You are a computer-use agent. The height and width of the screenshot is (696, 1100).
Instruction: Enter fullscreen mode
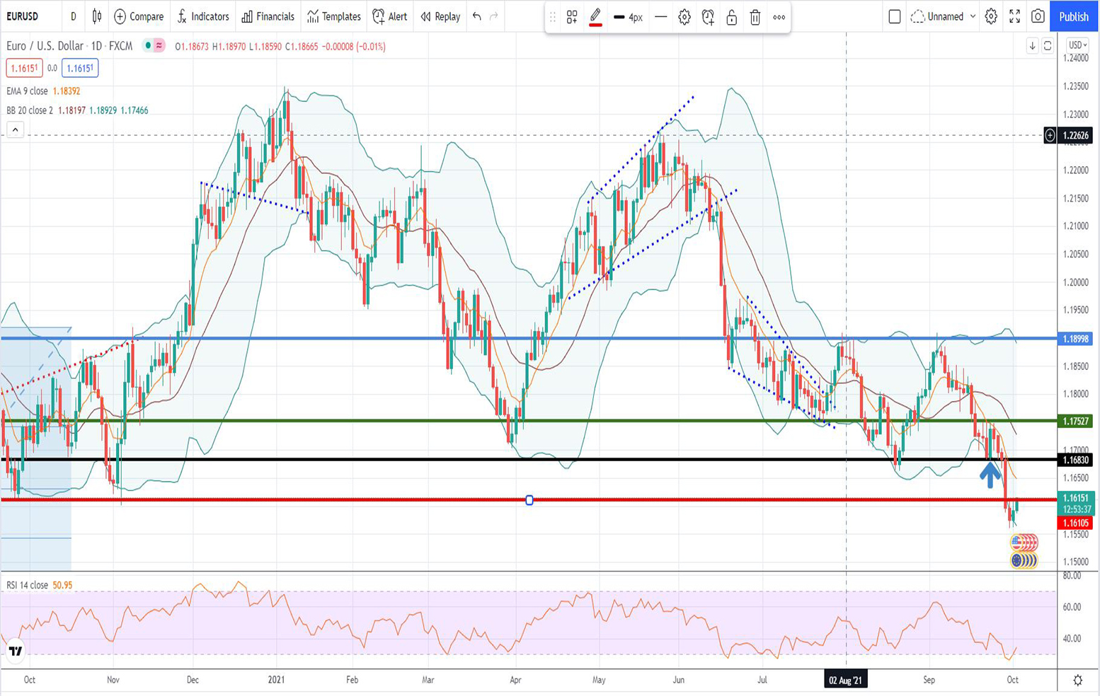[x=1014, y=16]
